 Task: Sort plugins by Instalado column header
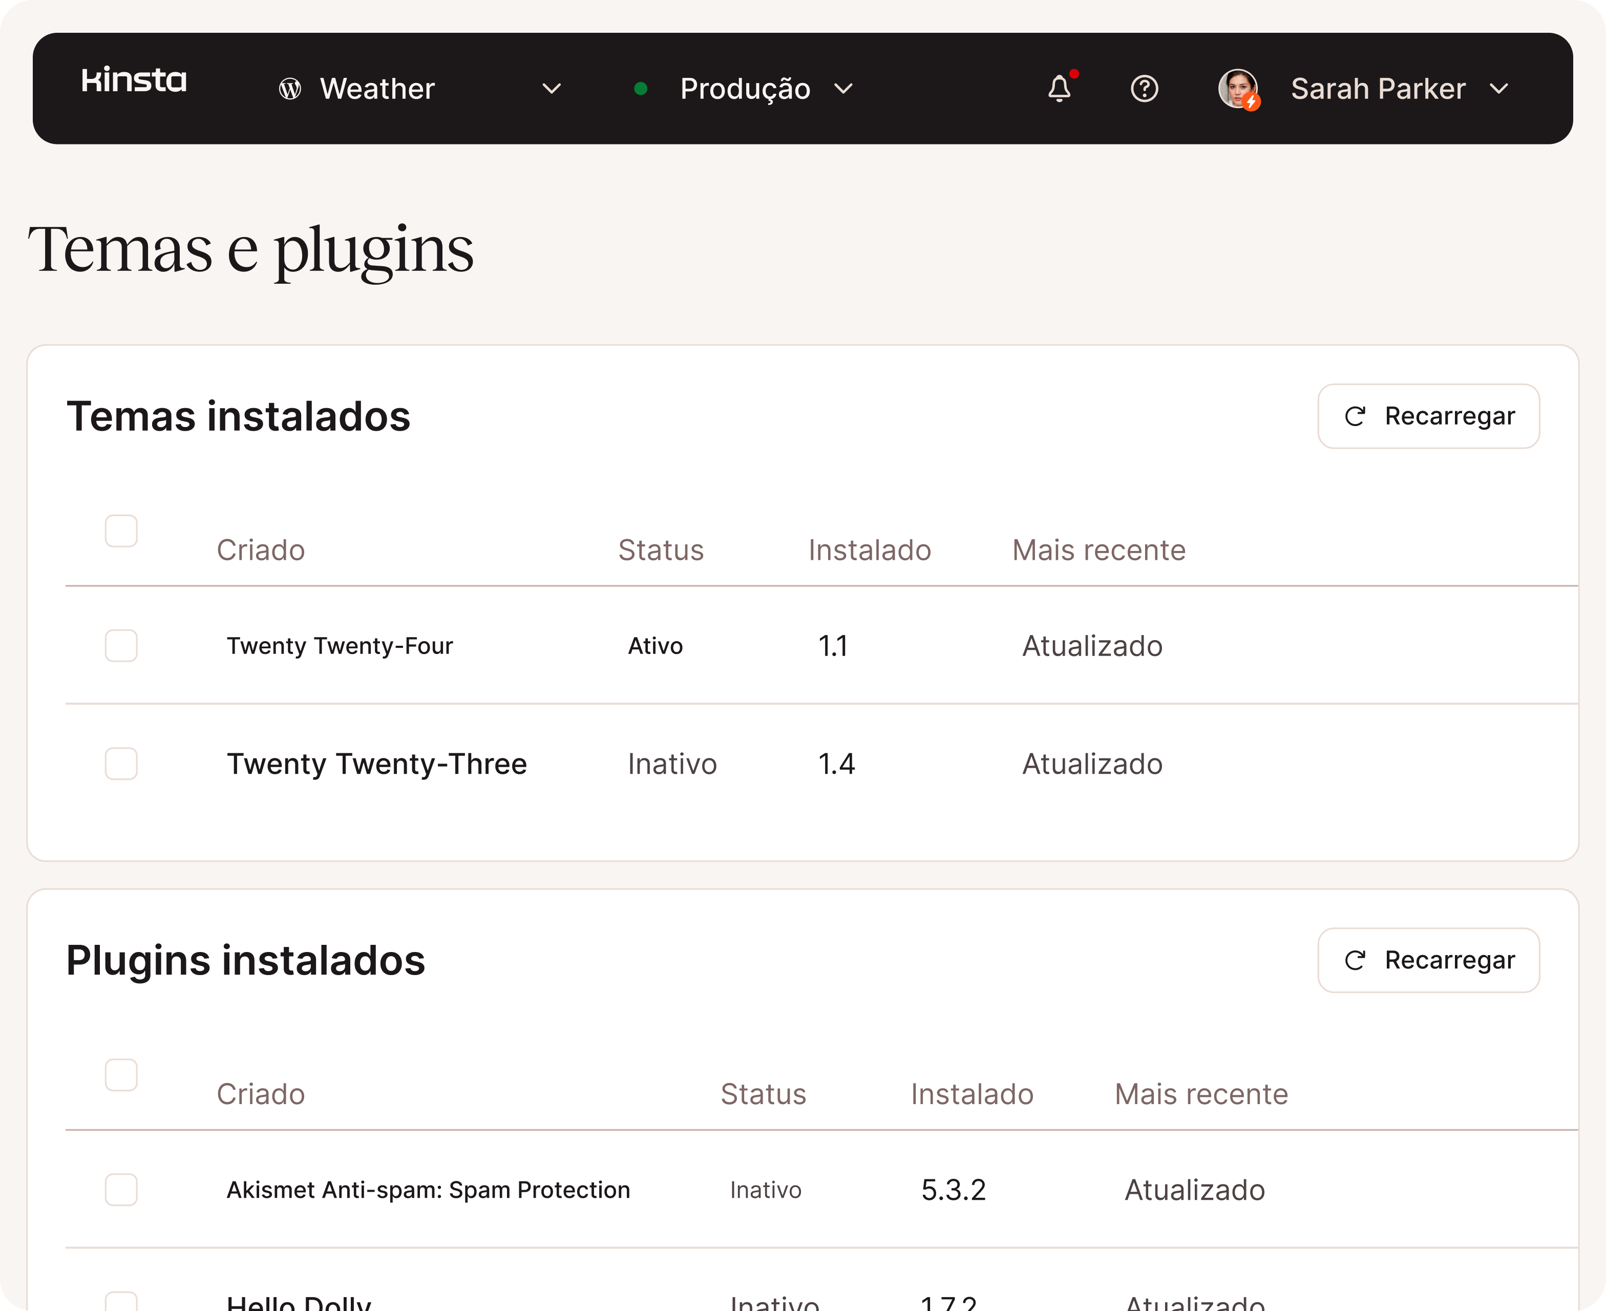[x=972, y=1093]
